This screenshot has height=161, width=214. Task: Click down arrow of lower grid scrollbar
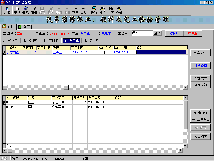[x=185, y=146]
